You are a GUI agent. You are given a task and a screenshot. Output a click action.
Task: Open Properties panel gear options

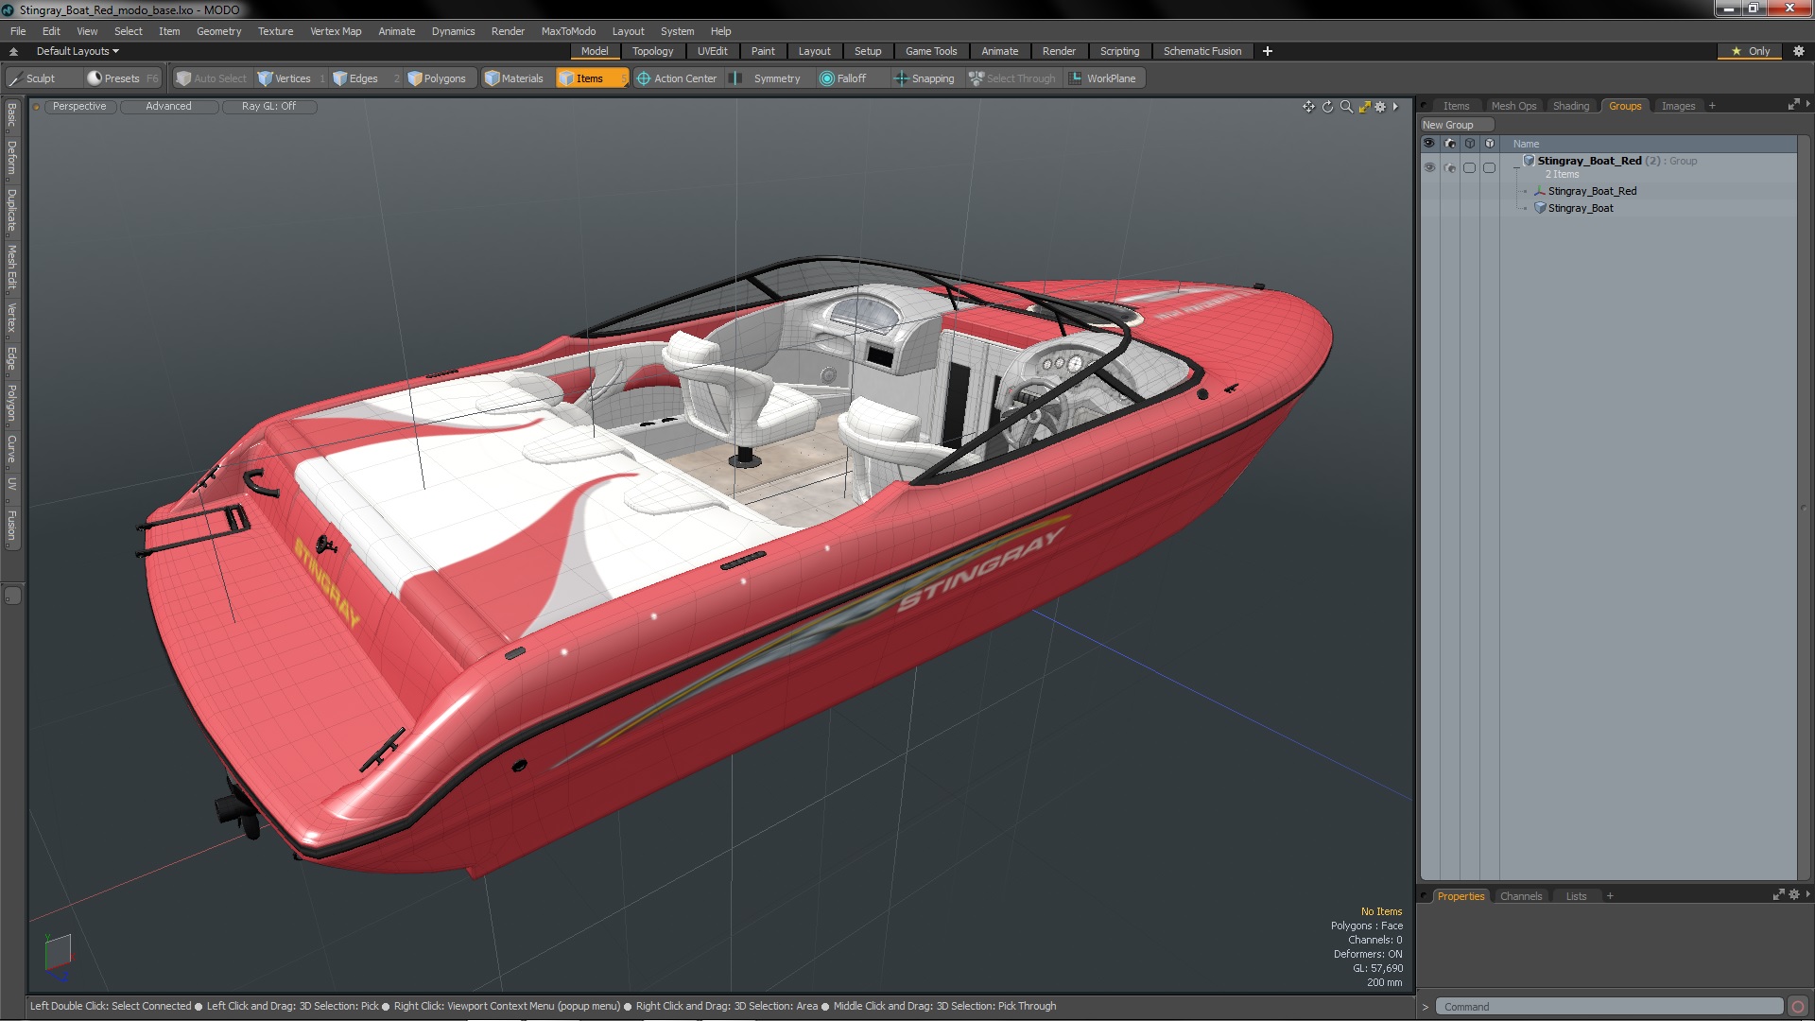click(1794, 894)
